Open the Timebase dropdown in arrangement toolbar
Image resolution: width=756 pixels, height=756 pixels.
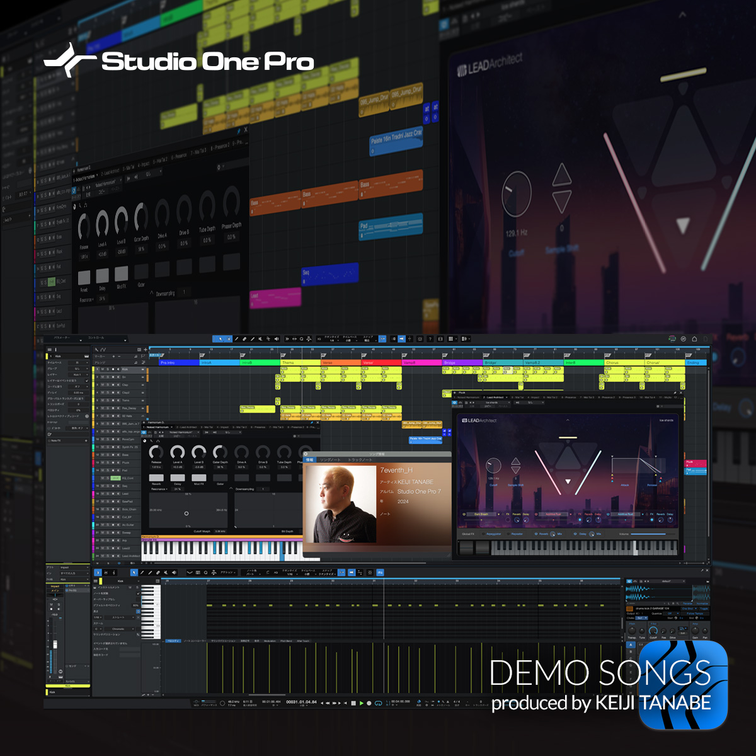(350, 340)
